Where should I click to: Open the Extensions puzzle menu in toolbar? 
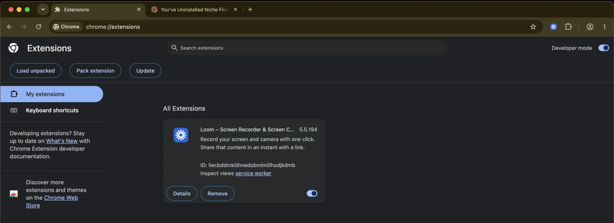click(568, 27)
